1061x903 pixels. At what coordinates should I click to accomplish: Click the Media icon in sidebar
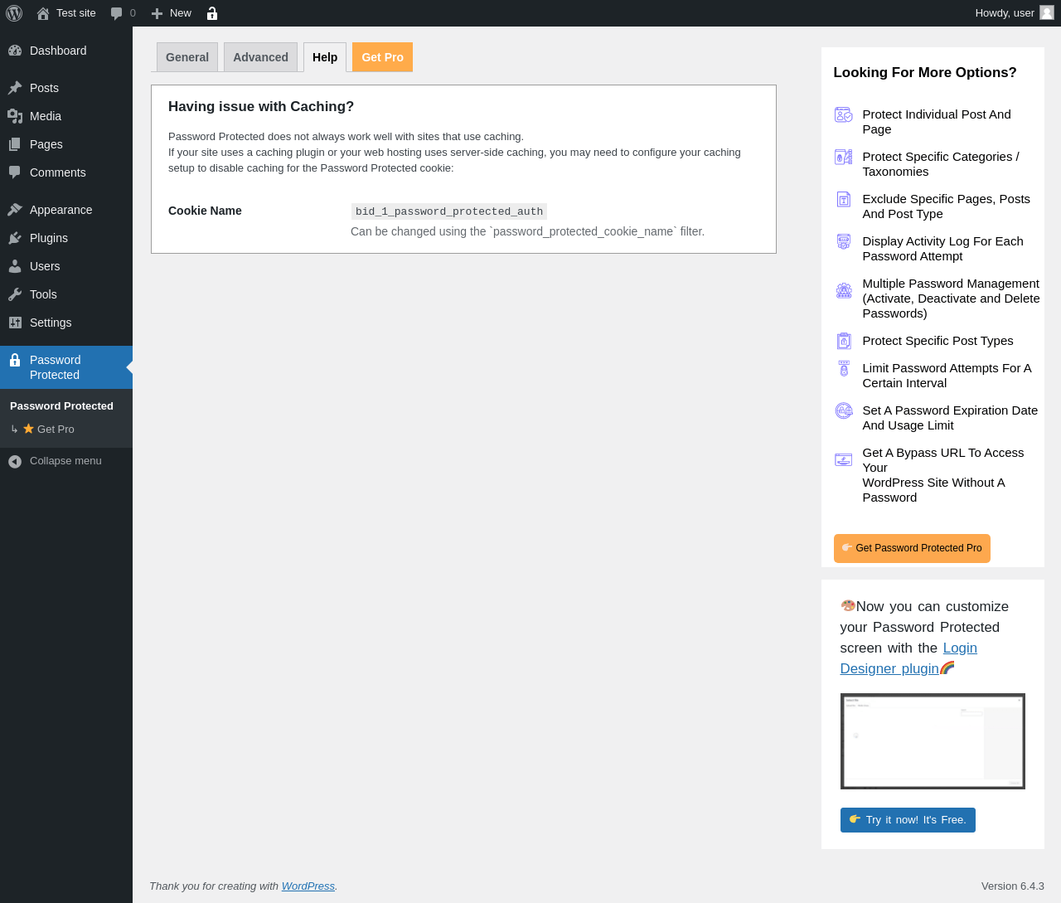tap(15, 116)
